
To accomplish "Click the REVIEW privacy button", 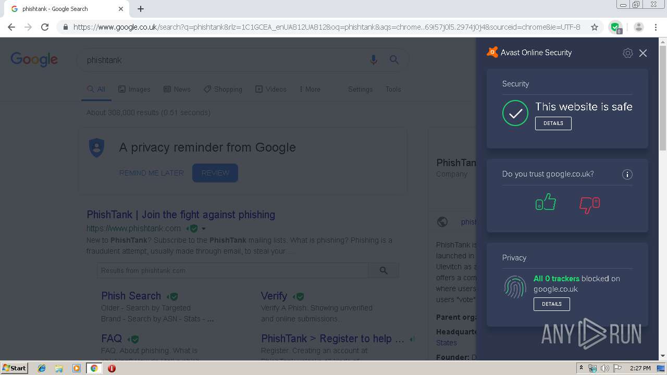I will click(215, 173).
